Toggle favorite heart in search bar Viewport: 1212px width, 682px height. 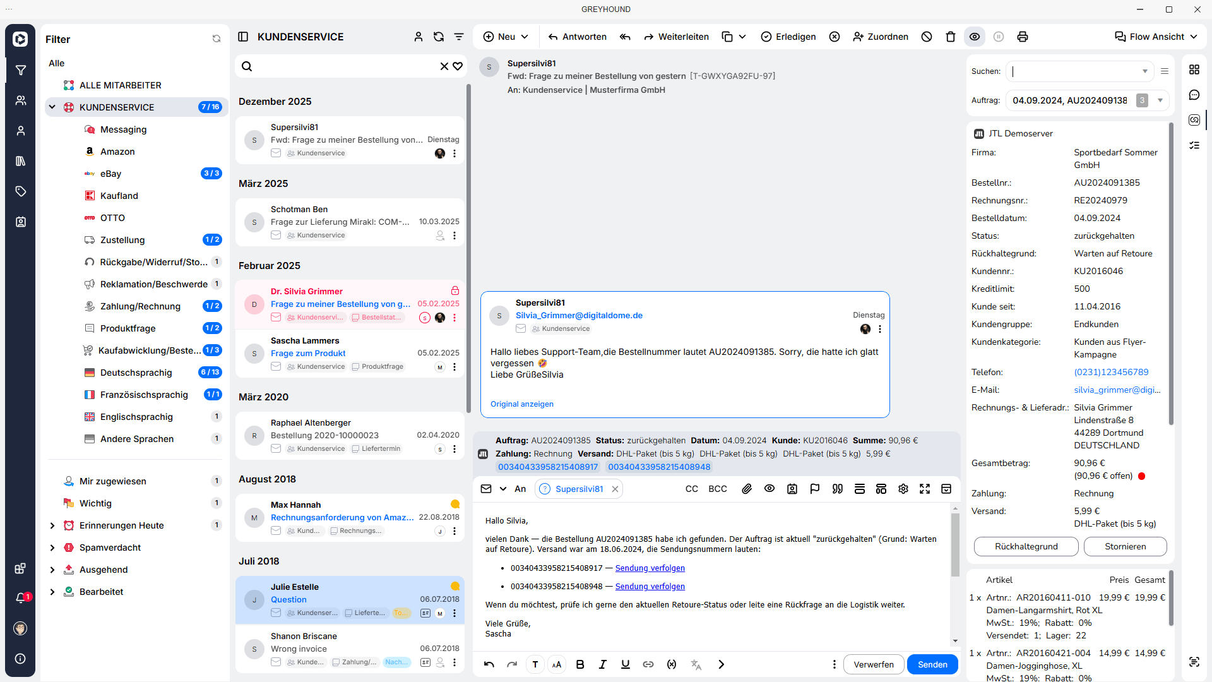[x=458, y=66]
